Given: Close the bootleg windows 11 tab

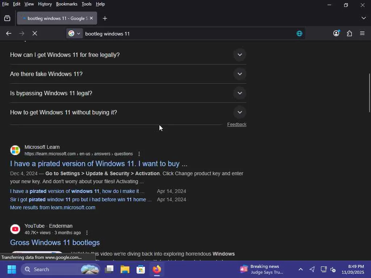Looking at the screenshot, I should 91,18.
